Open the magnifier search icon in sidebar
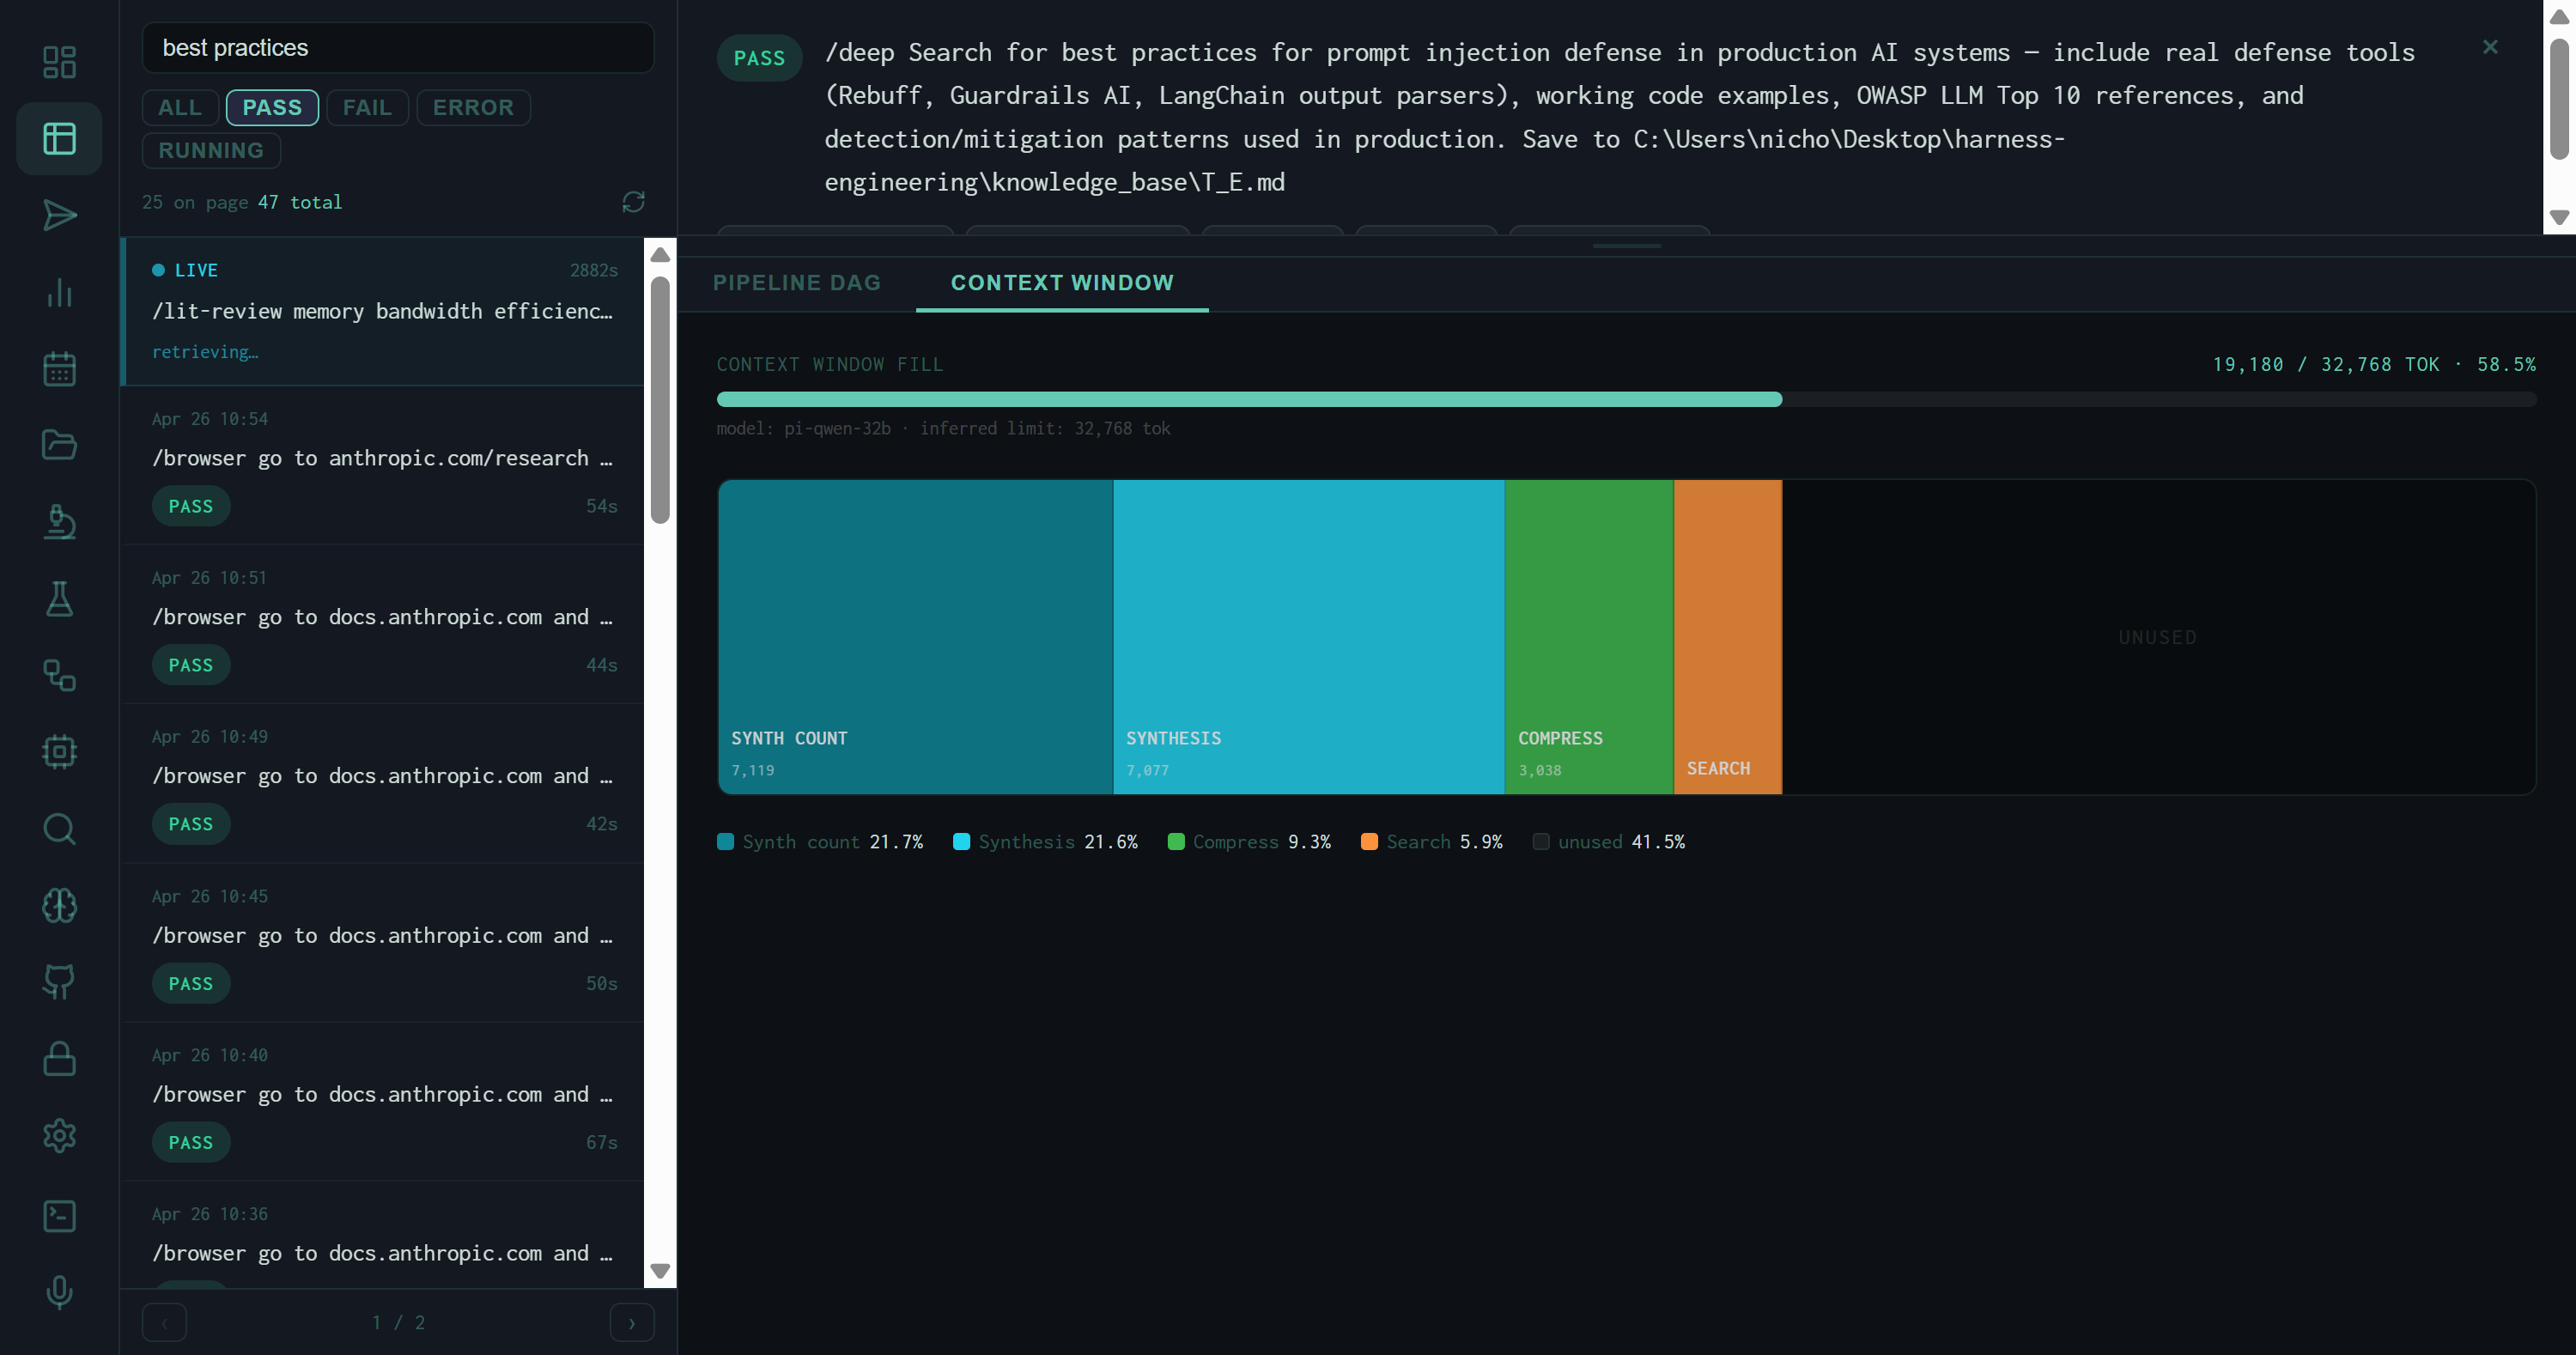Screen dimensions: 2576x1355 59,828
